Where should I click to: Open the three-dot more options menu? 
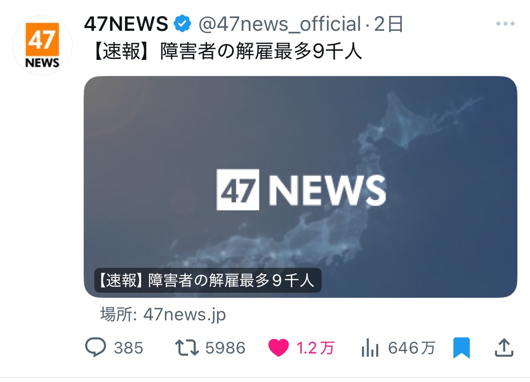pyautogui.click(x=506, y=24)
